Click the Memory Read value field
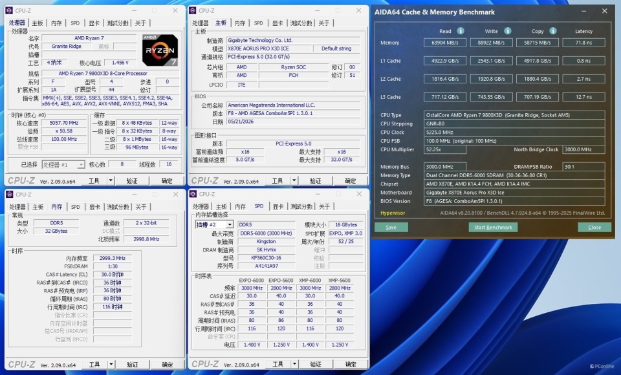This screenshot has height=375, width=621. [445, 43]
